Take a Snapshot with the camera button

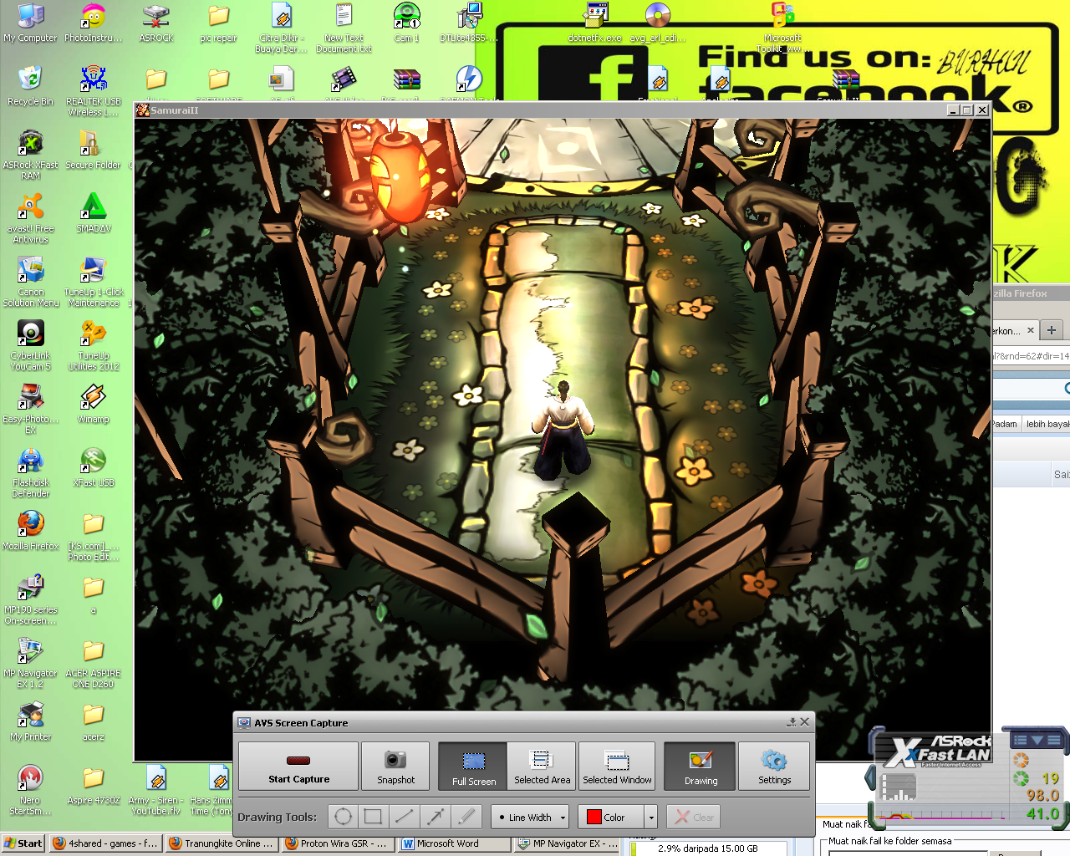tap(395, 766)
